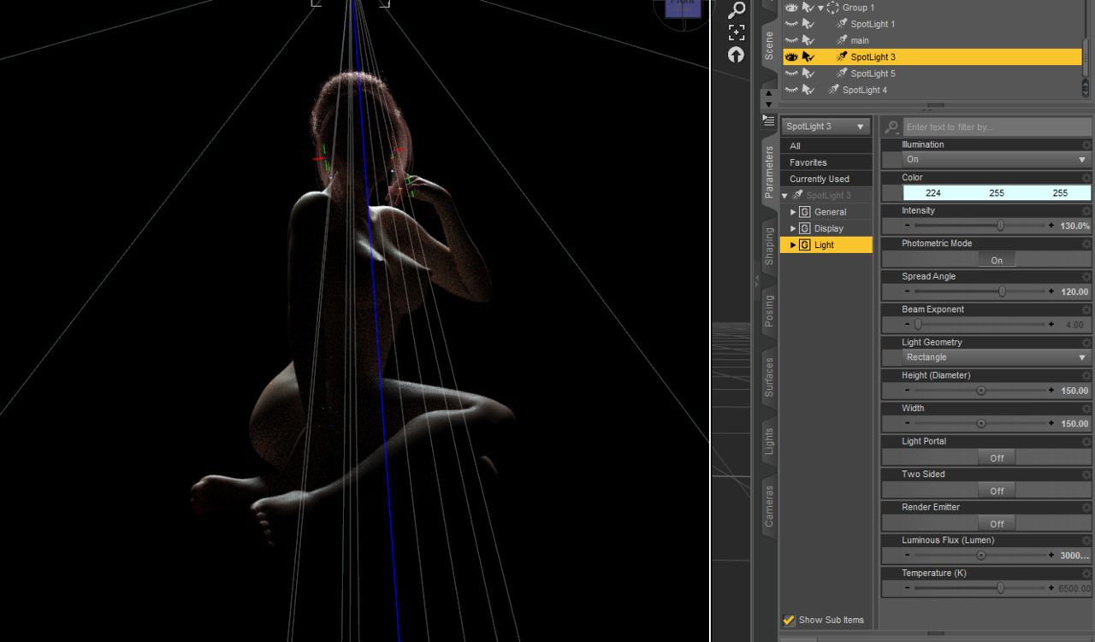The image size is (1095, 642).
Task: Open the Posing pane tab
Action: [x=769, y=311]
